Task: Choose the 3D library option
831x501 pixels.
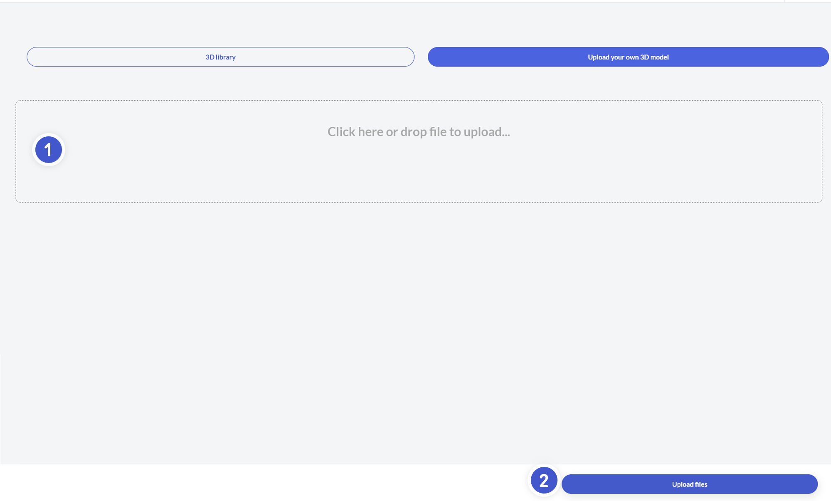Action: 220,57
